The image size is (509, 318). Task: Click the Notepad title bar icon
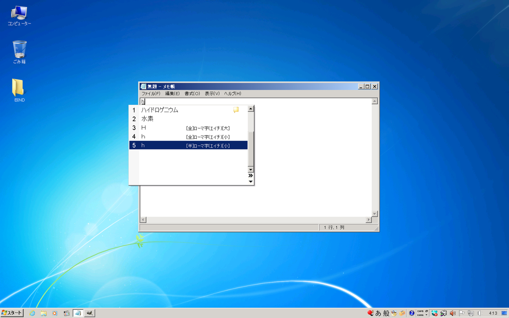(x=144, y=86)
